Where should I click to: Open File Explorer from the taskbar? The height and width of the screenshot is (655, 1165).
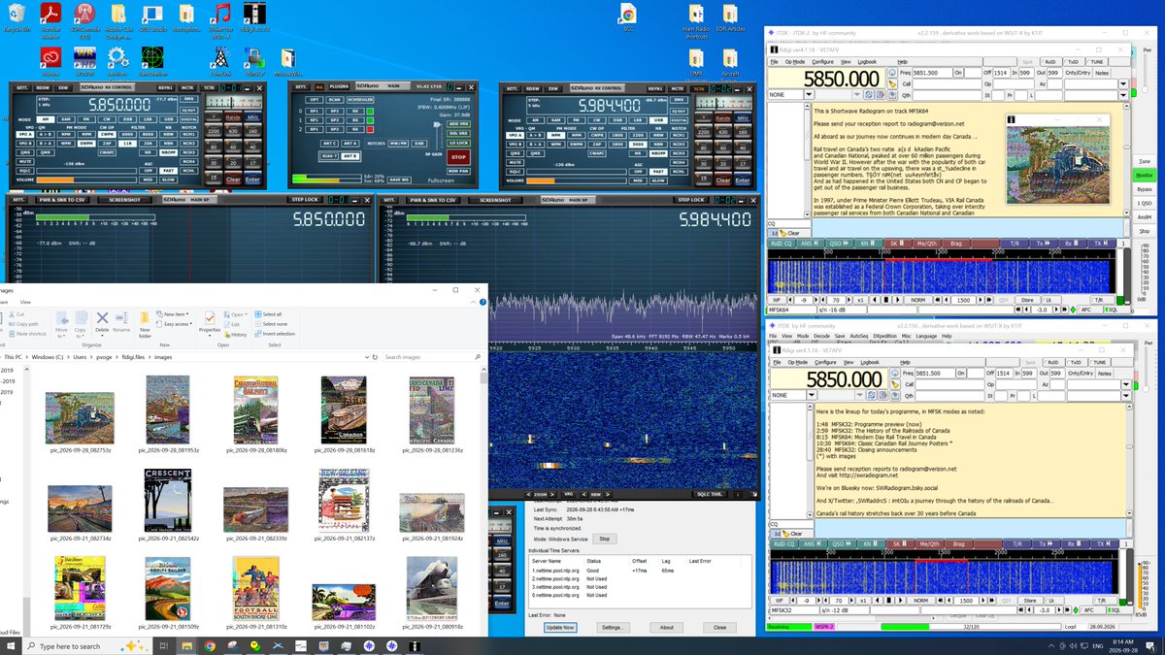(187, 645)
